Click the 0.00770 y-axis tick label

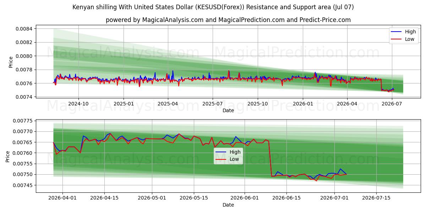click(23, 132)
